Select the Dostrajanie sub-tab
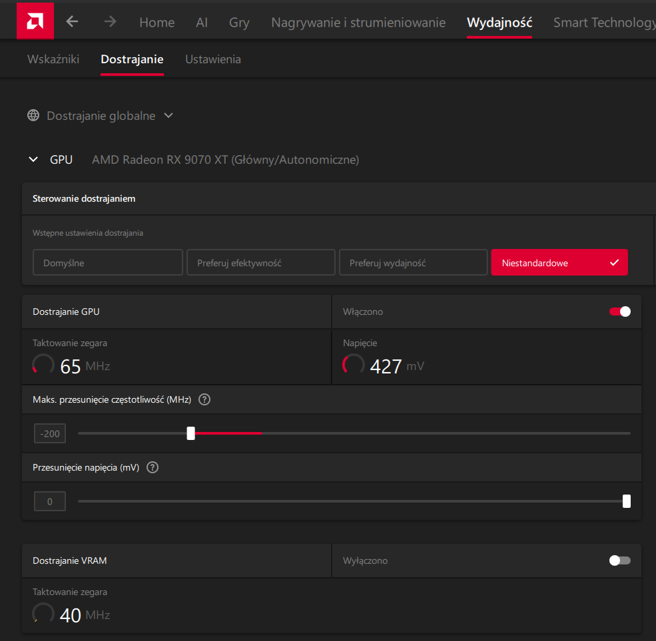Image resolution: width=656 pixels, height=641 pixels. [133, 59]
